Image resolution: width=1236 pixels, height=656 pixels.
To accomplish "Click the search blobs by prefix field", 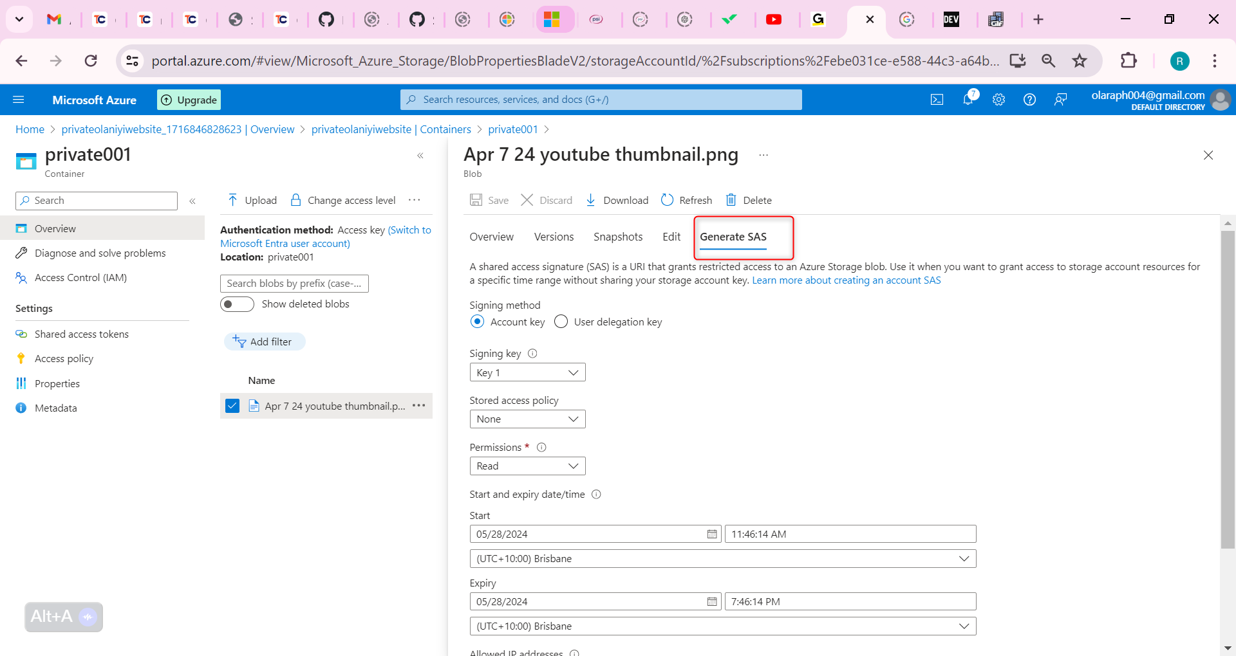I will pos(294,283).
